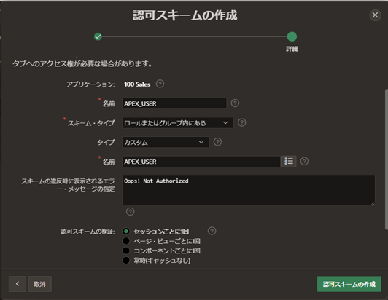
Task: Open help for スキーム・タイプ
Action: pyautogui.click(x=241, y=122)
